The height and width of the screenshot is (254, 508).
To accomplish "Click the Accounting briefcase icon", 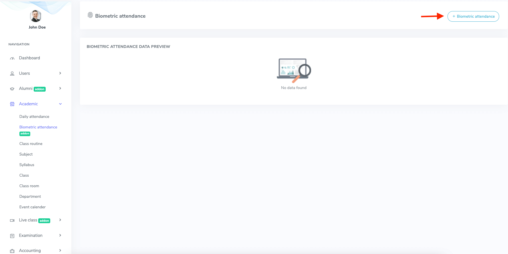I will pyautogui.click(x=12, y=251).
